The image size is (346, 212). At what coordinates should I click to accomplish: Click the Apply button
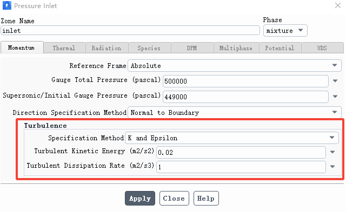pyautogui.click(x=140, y=198)
